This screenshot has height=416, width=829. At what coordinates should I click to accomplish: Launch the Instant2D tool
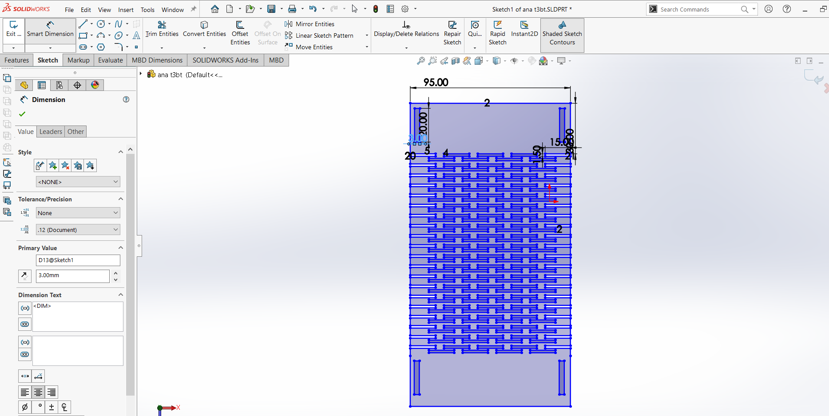(524, 29)
